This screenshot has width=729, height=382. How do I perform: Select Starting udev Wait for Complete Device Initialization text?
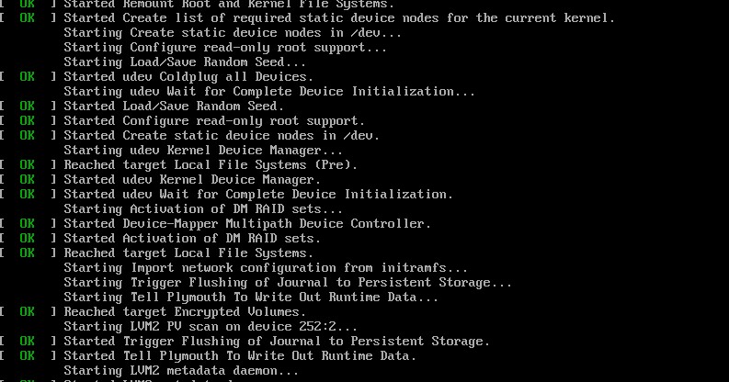coord(269,92)
